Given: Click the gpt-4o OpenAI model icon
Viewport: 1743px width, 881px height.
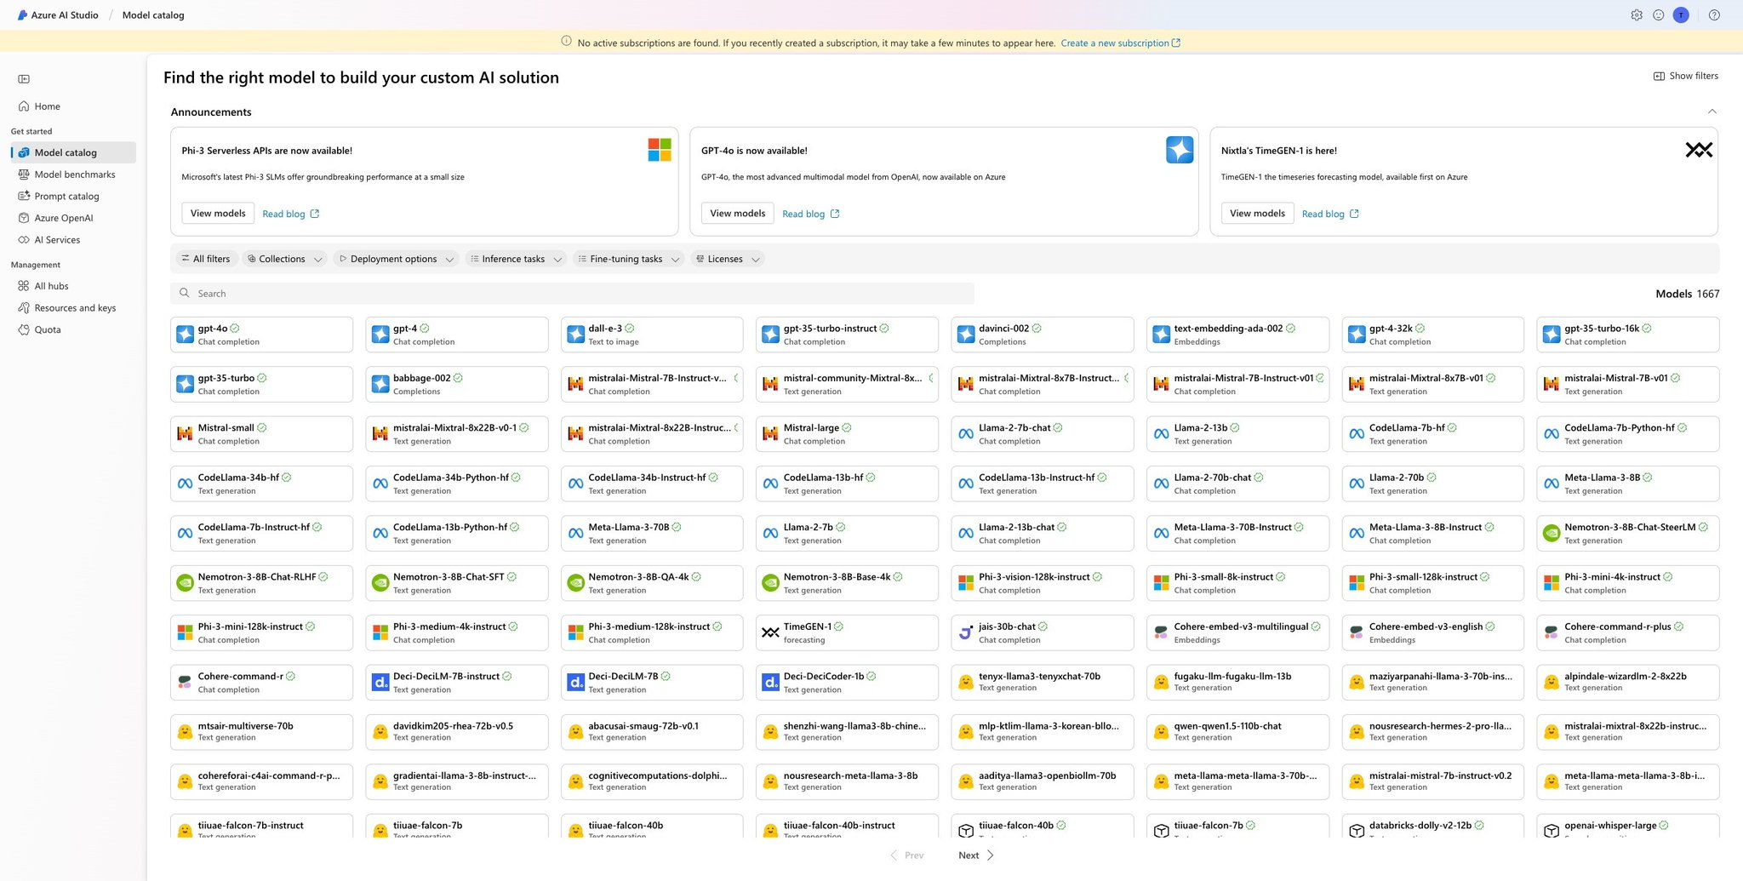Looking at the screenshot, I should 185,335.
